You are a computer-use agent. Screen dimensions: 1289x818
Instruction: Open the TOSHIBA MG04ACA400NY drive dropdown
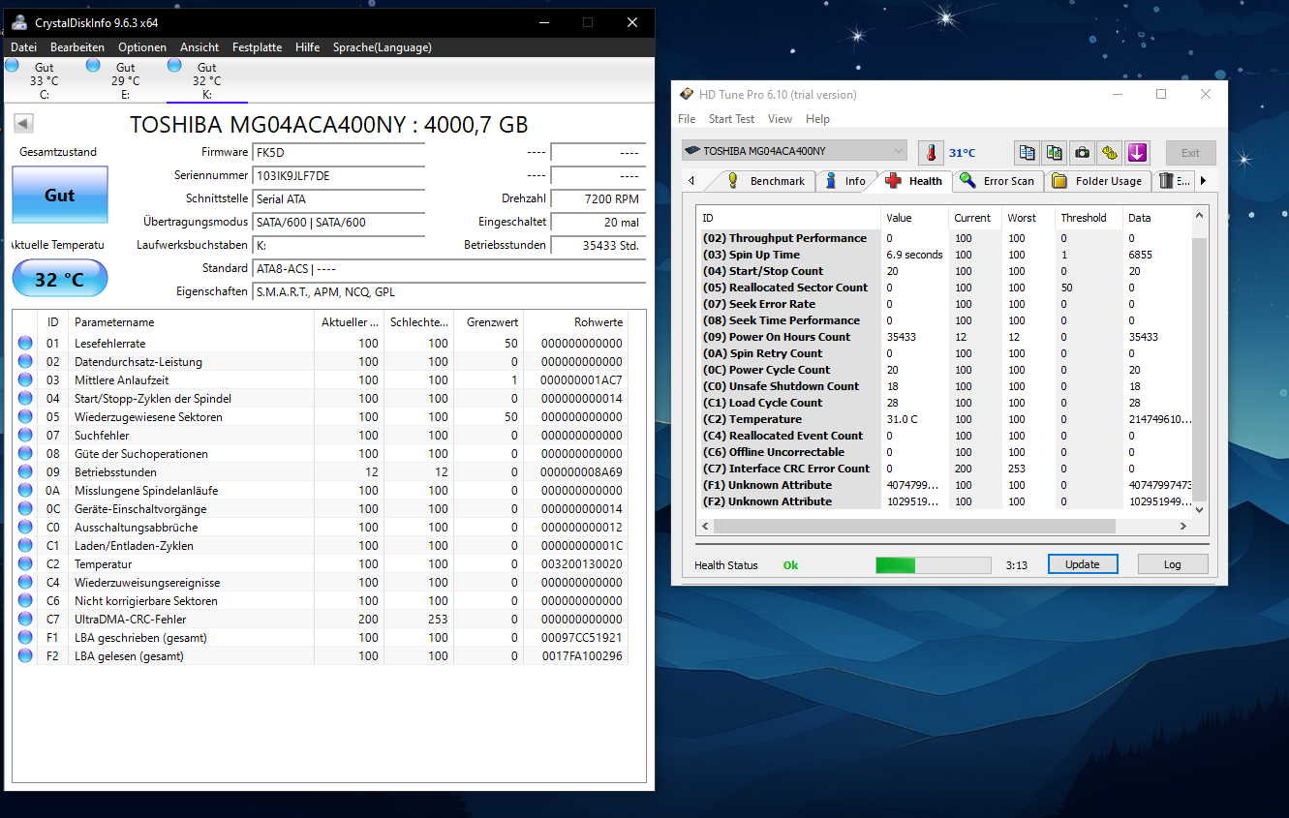pos(794,151)
